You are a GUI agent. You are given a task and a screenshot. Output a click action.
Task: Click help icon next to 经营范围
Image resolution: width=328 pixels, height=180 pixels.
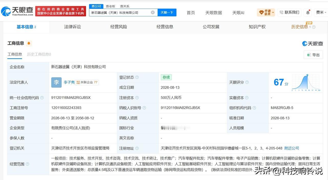[27, 164]
